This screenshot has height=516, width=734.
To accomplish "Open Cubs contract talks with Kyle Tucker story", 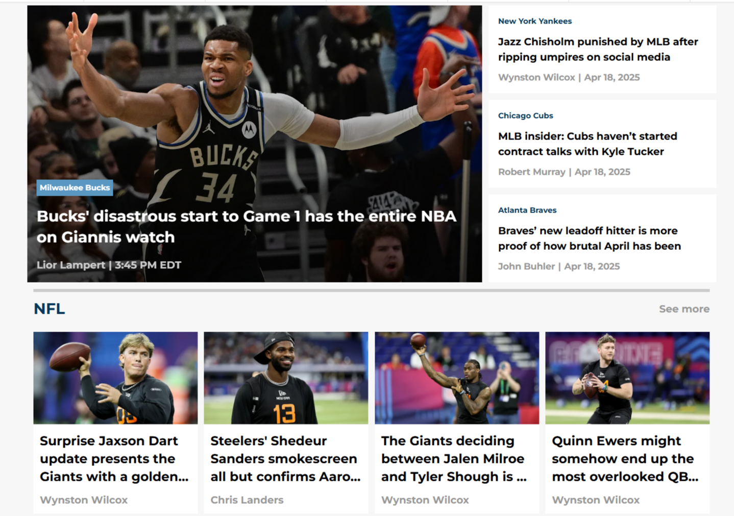I will 588,144.
